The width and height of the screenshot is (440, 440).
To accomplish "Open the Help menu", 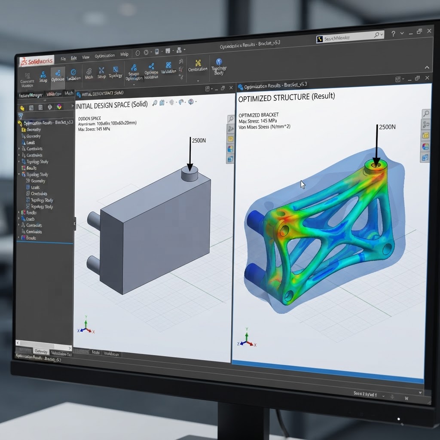I will coord(124,55).
